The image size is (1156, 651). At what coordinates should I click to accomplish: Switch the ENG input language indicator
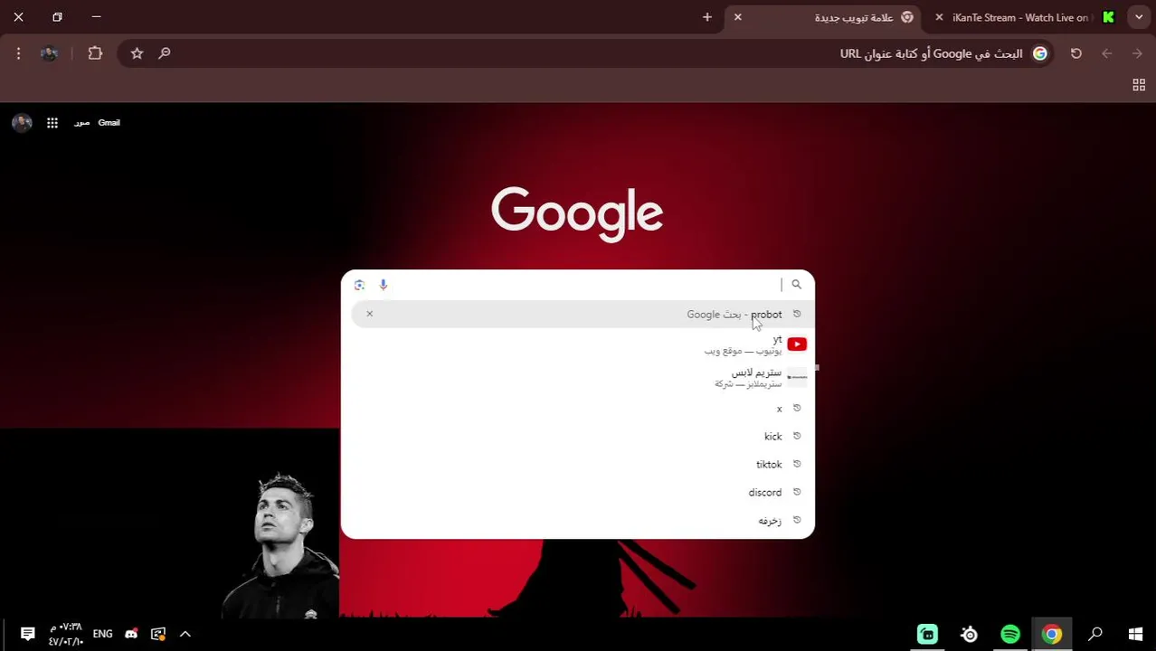(x=102, y=634)
